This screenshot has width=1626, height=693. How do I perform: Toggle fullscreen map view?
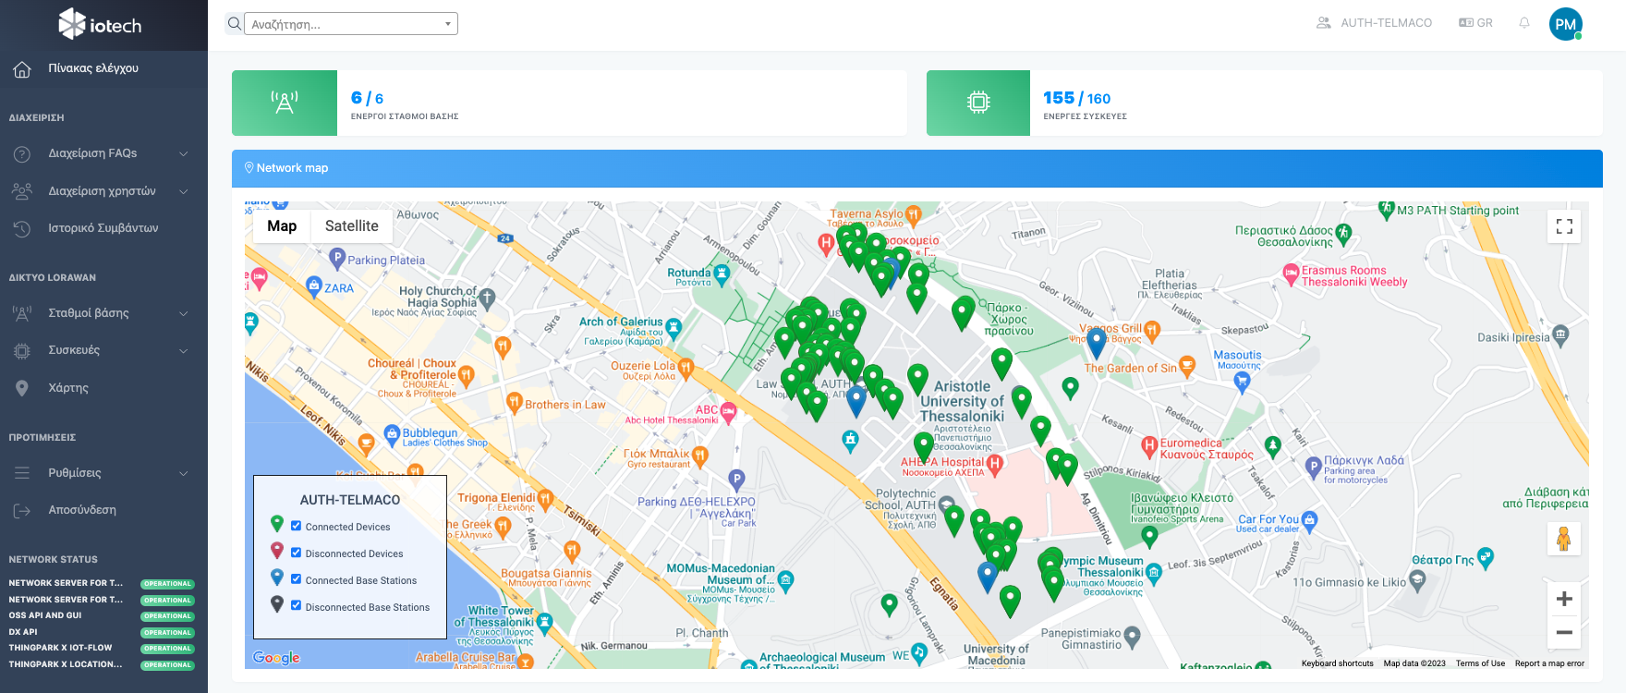pos(1564,226)
